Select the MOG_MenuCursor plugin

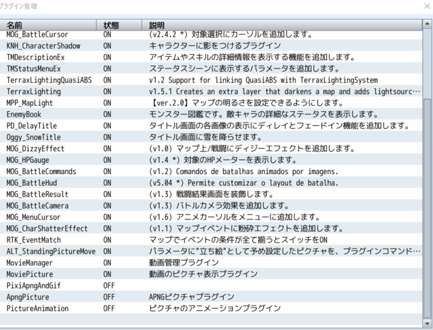[33, 217]
